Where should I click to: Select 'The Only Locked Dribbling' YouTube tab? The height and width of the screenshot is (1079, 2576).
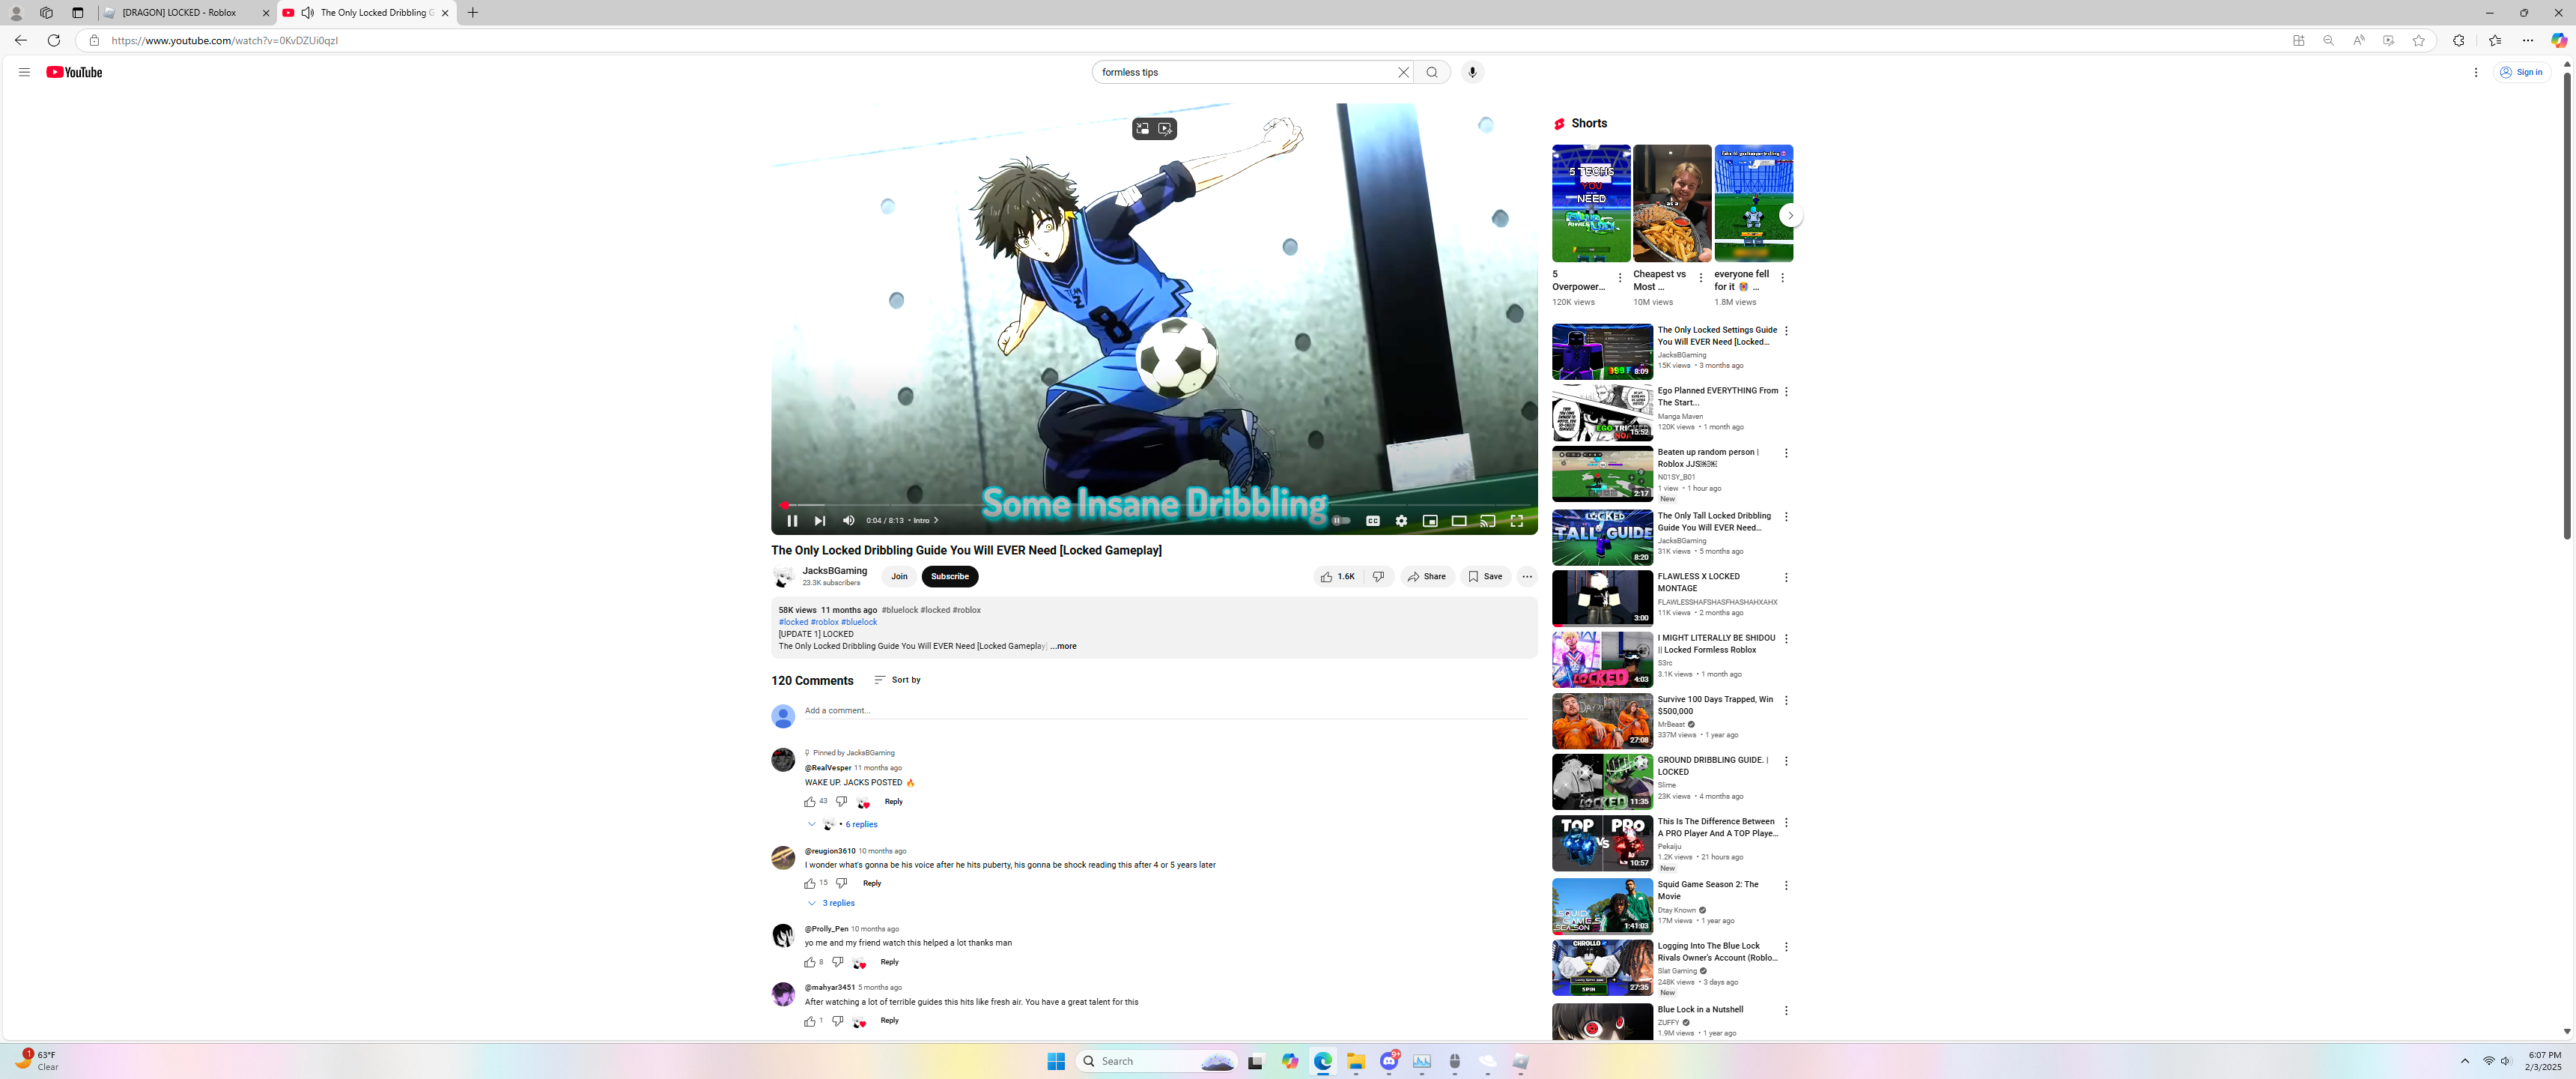click(x=367, y=13)
